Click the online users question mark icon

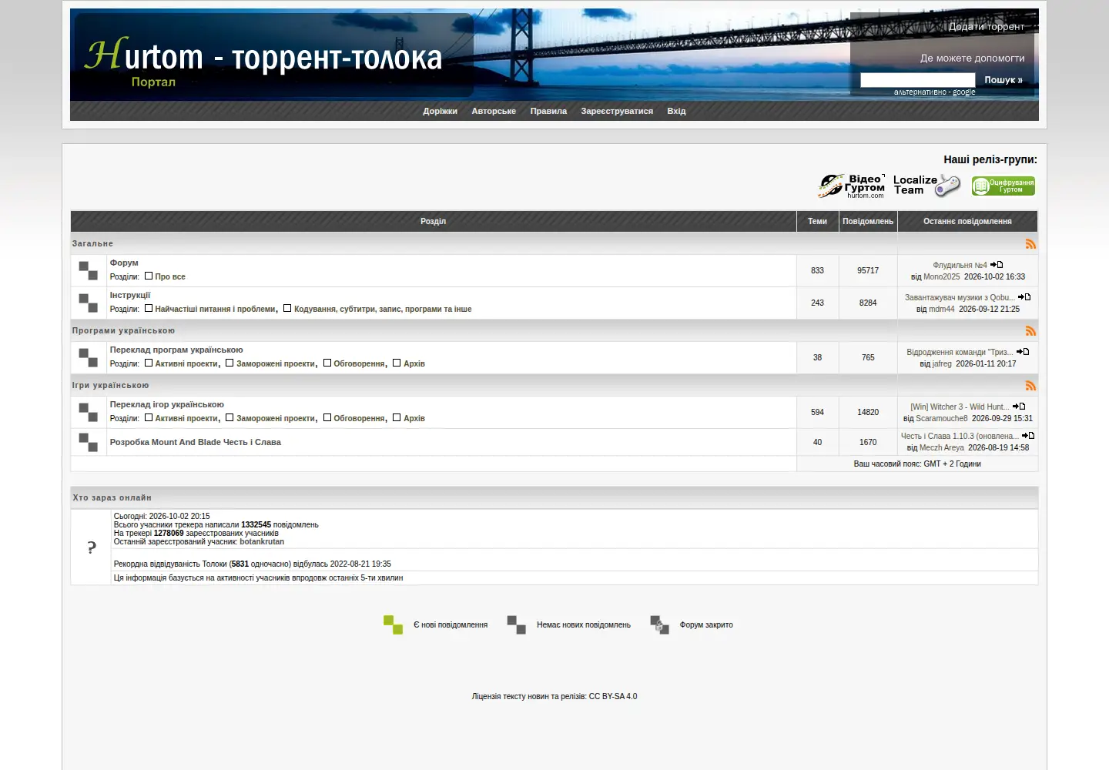[x=92, y=548]
